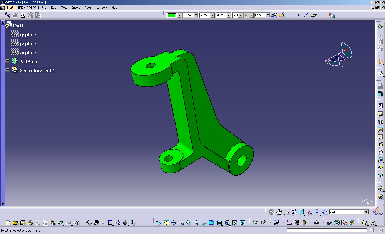The width and height of the screenshot is (385, 234).
Task: Select the zx plane tree item
Action: tap(28, 53)
